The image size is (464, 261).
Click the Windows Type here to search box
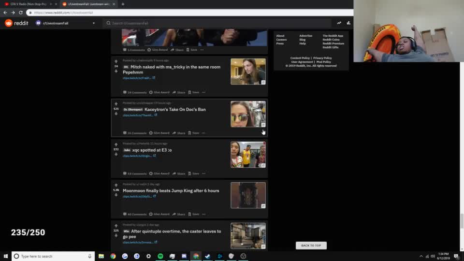click(53, 256)
